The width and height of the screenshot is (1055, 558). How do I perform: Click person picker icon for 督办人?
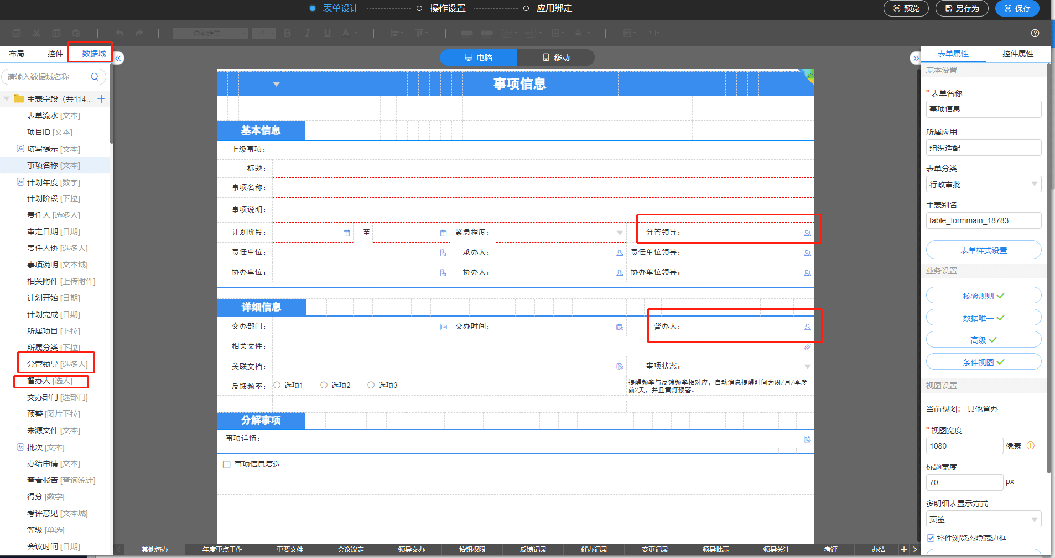coord(808,327)
